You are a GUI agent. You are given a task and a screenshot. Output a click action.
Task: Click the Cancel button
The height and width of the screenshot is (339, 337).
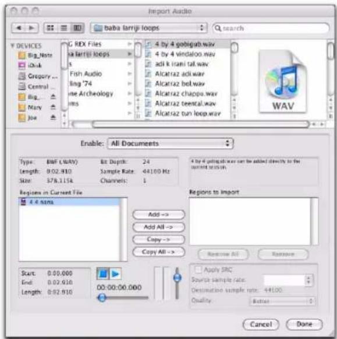[261, 324]
